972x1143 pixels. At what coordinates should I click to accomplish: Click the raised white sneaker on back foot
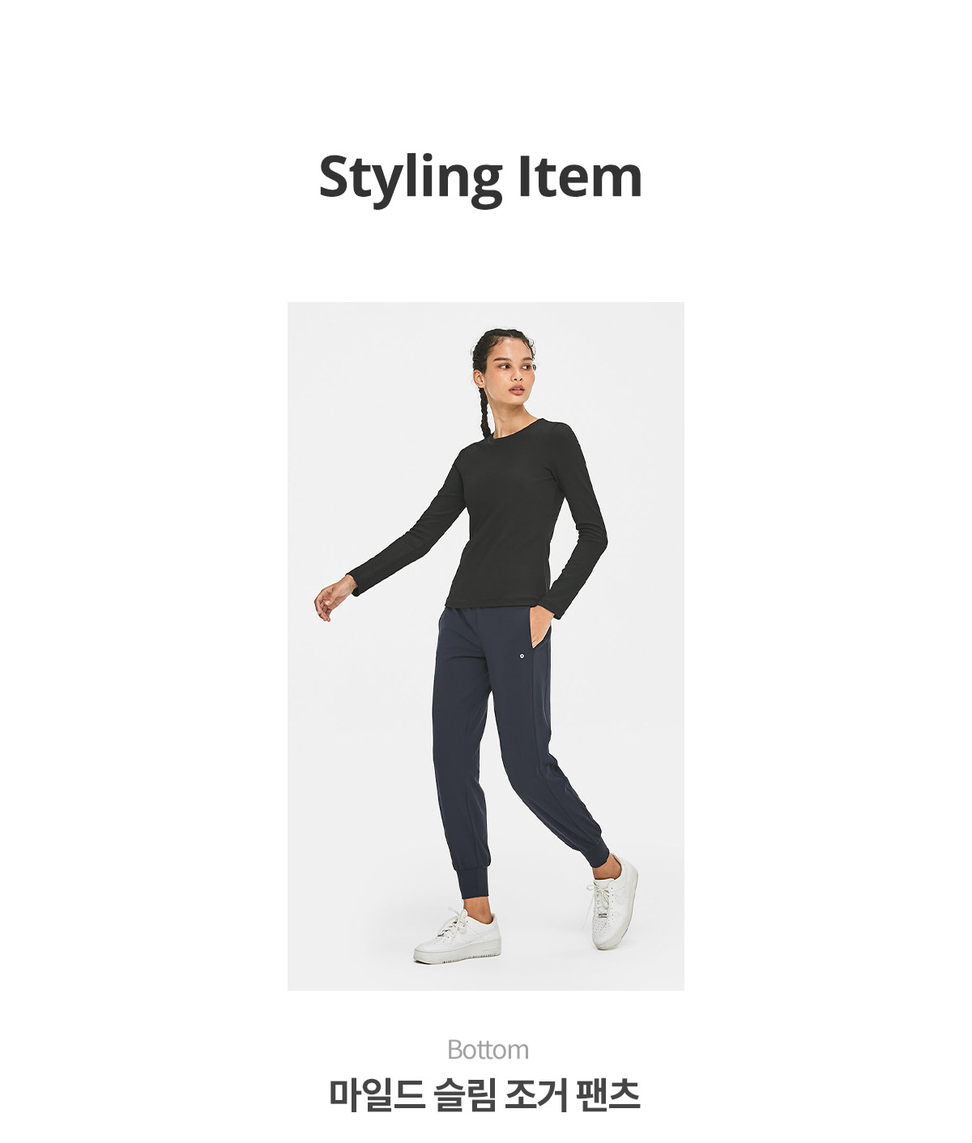(x=612, y=902)
